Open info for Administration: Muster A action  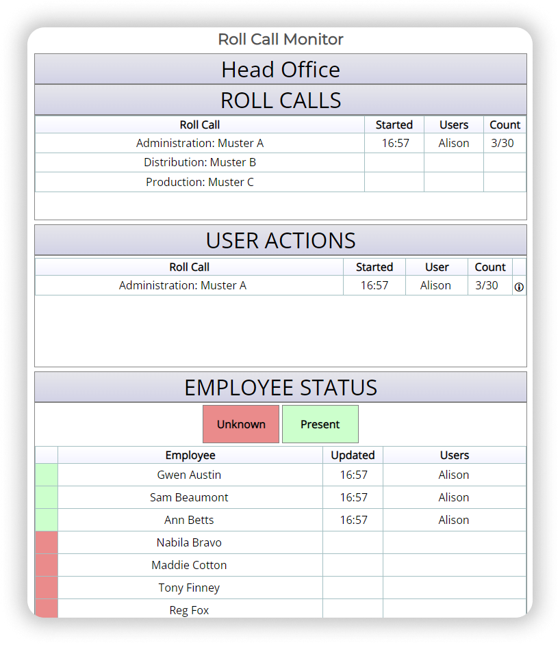pos(519,286)
